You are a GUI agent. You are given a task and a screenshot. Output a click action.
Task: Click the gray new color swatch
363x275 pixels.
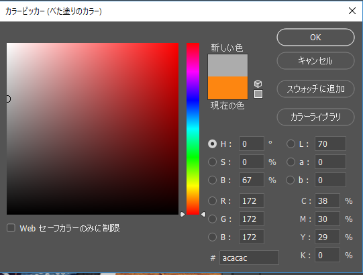coord(228,66)
